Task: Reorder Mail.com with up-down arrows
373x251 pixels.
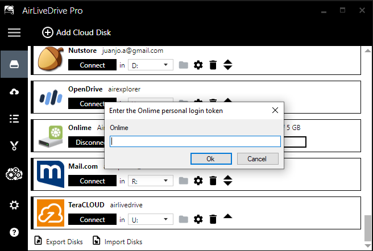Action: (x=227, y=181)
